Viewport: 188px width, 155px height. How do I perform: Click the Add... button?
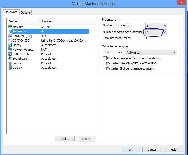pos(65,139)
